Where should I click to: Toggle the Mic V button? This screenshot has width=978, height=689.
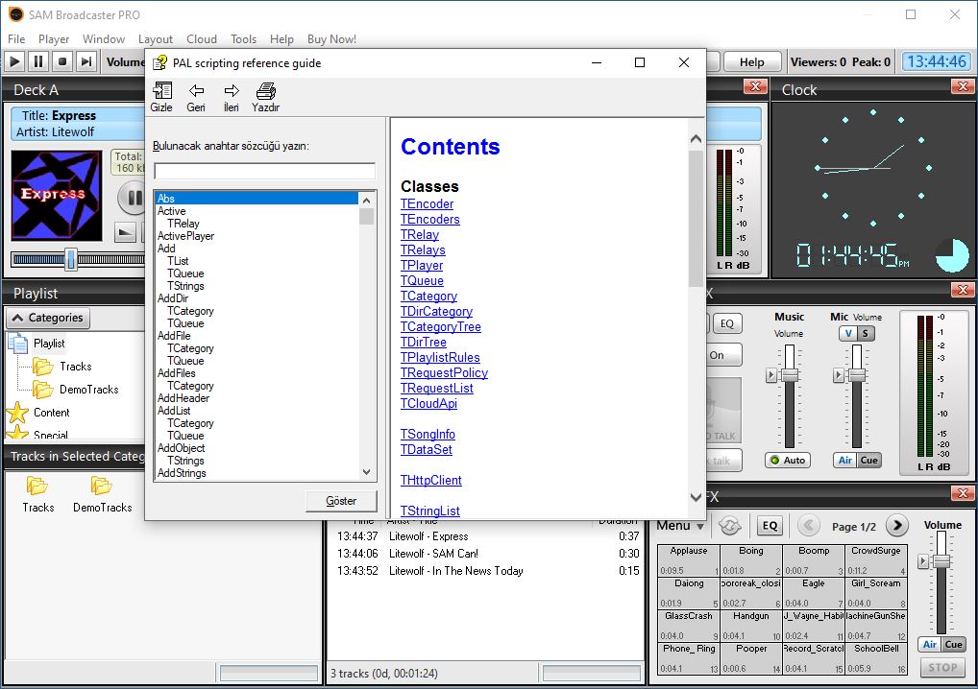coord(848,333)
